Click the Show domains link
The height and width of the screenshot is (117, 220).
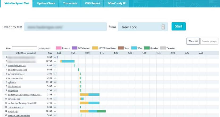[28, 53]
